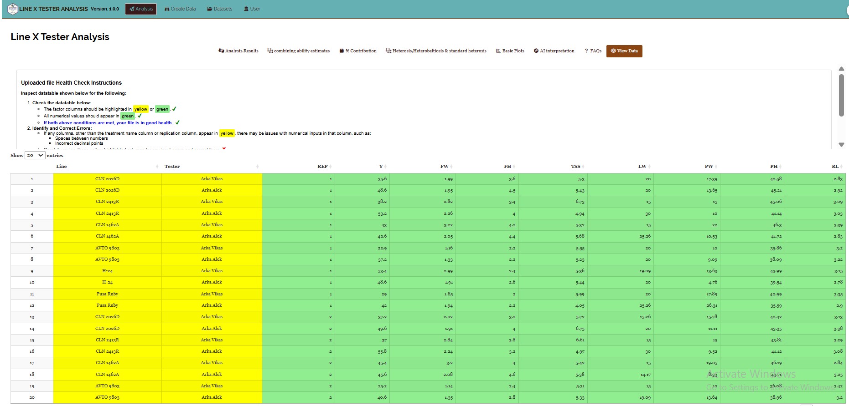Click the chart icon beside Basic Plots
This screenshot has height=406, width=849.
coord(498,51)
